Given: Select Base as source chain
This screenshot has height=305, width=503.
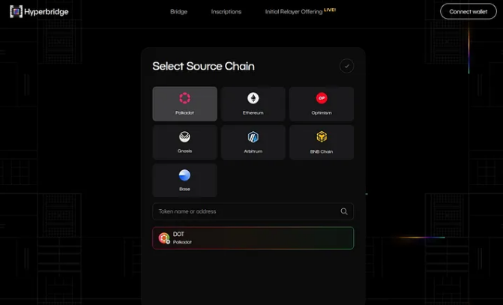Looking at the screenshot, I should point(184,181).
